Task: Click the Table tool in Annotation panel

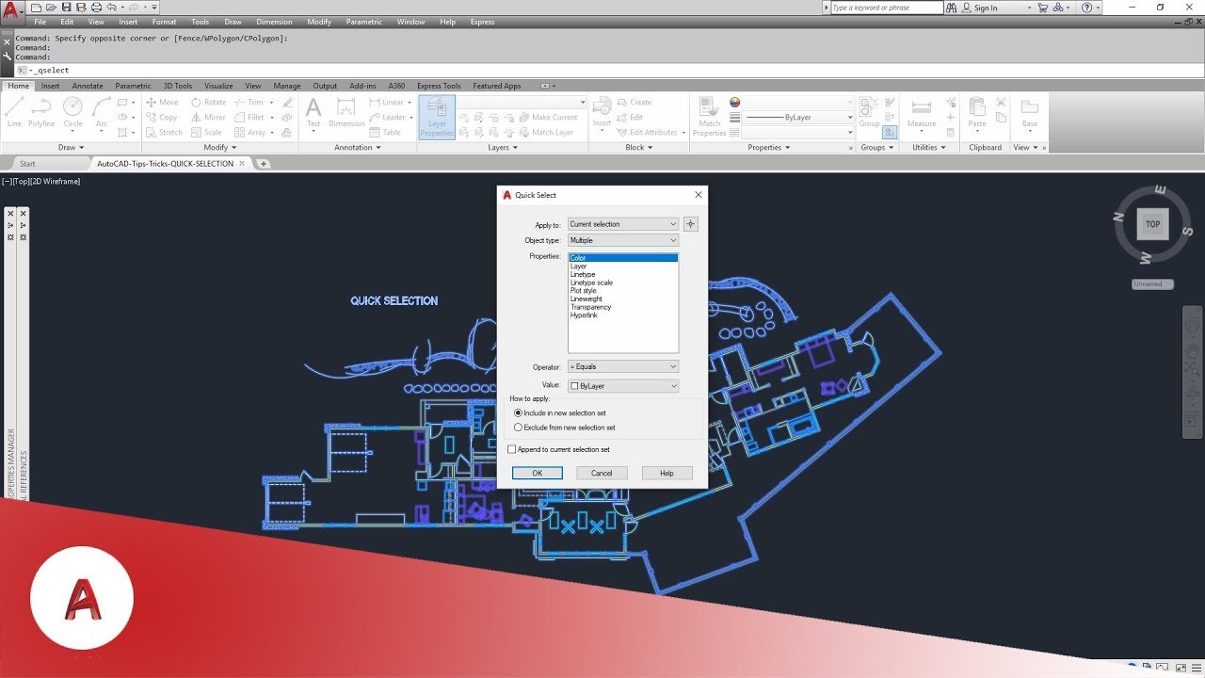Action: click(x=385, y=133)
